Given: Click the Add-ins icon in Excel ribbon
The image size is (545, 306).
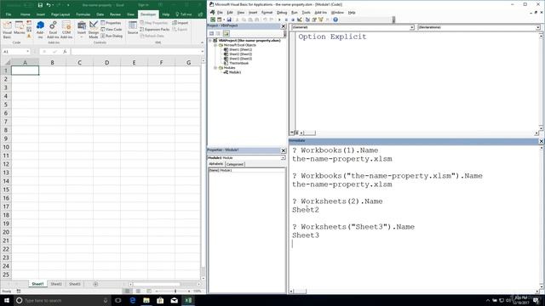Looking at the screenshot, I should pos(40,30).
